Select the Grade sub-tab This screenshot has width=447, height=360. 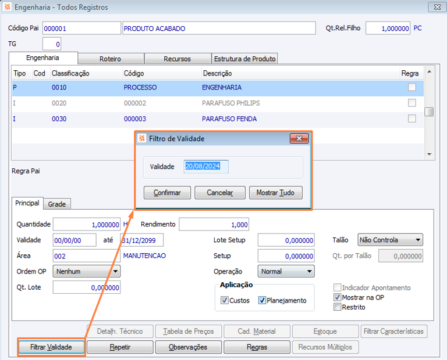[56, 204]
